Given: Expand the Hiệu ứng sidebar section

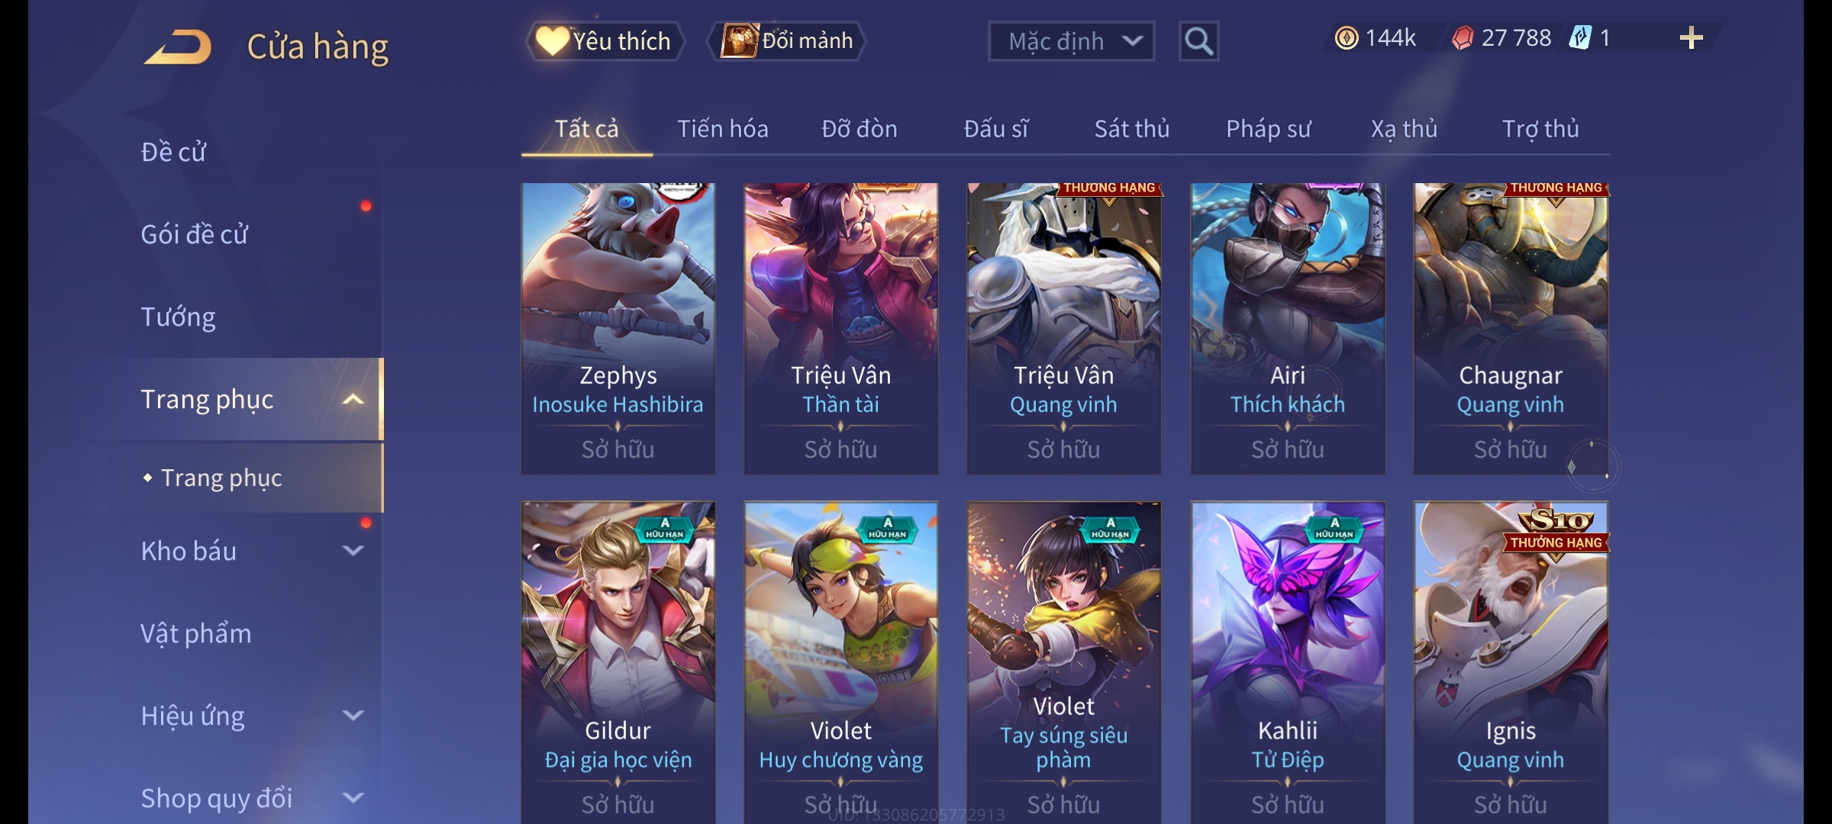Looking at the screenshot, I should [x=353, y=716].
